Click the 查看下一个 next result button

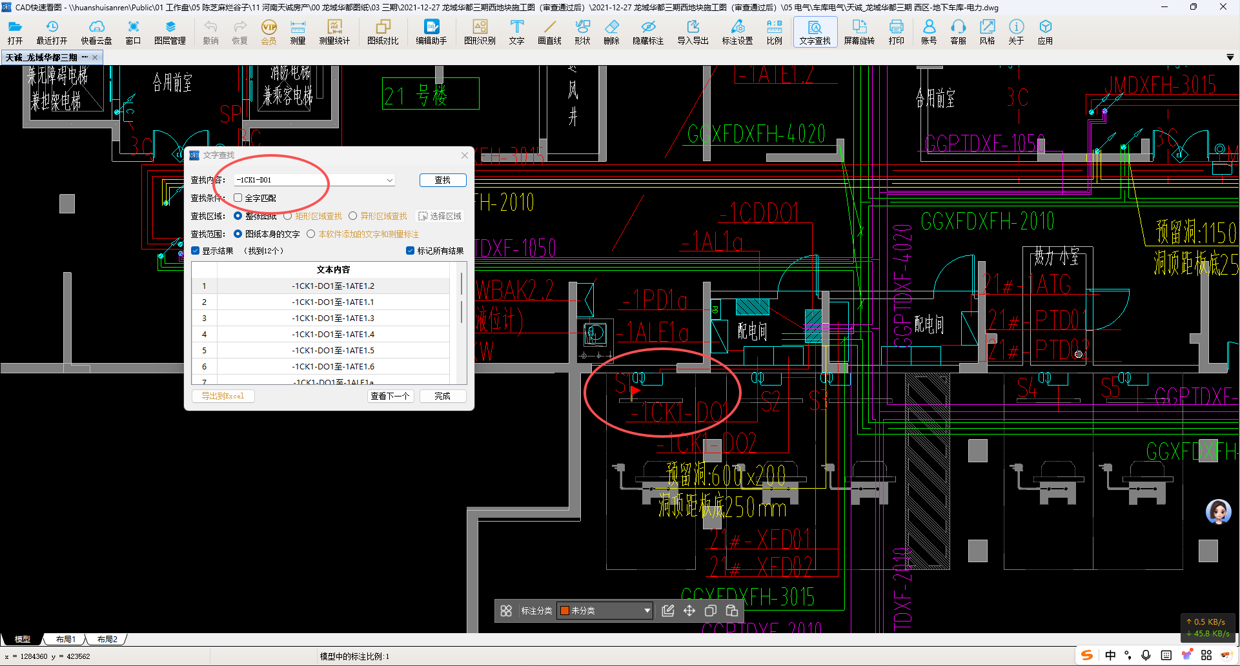pos(390,396)
